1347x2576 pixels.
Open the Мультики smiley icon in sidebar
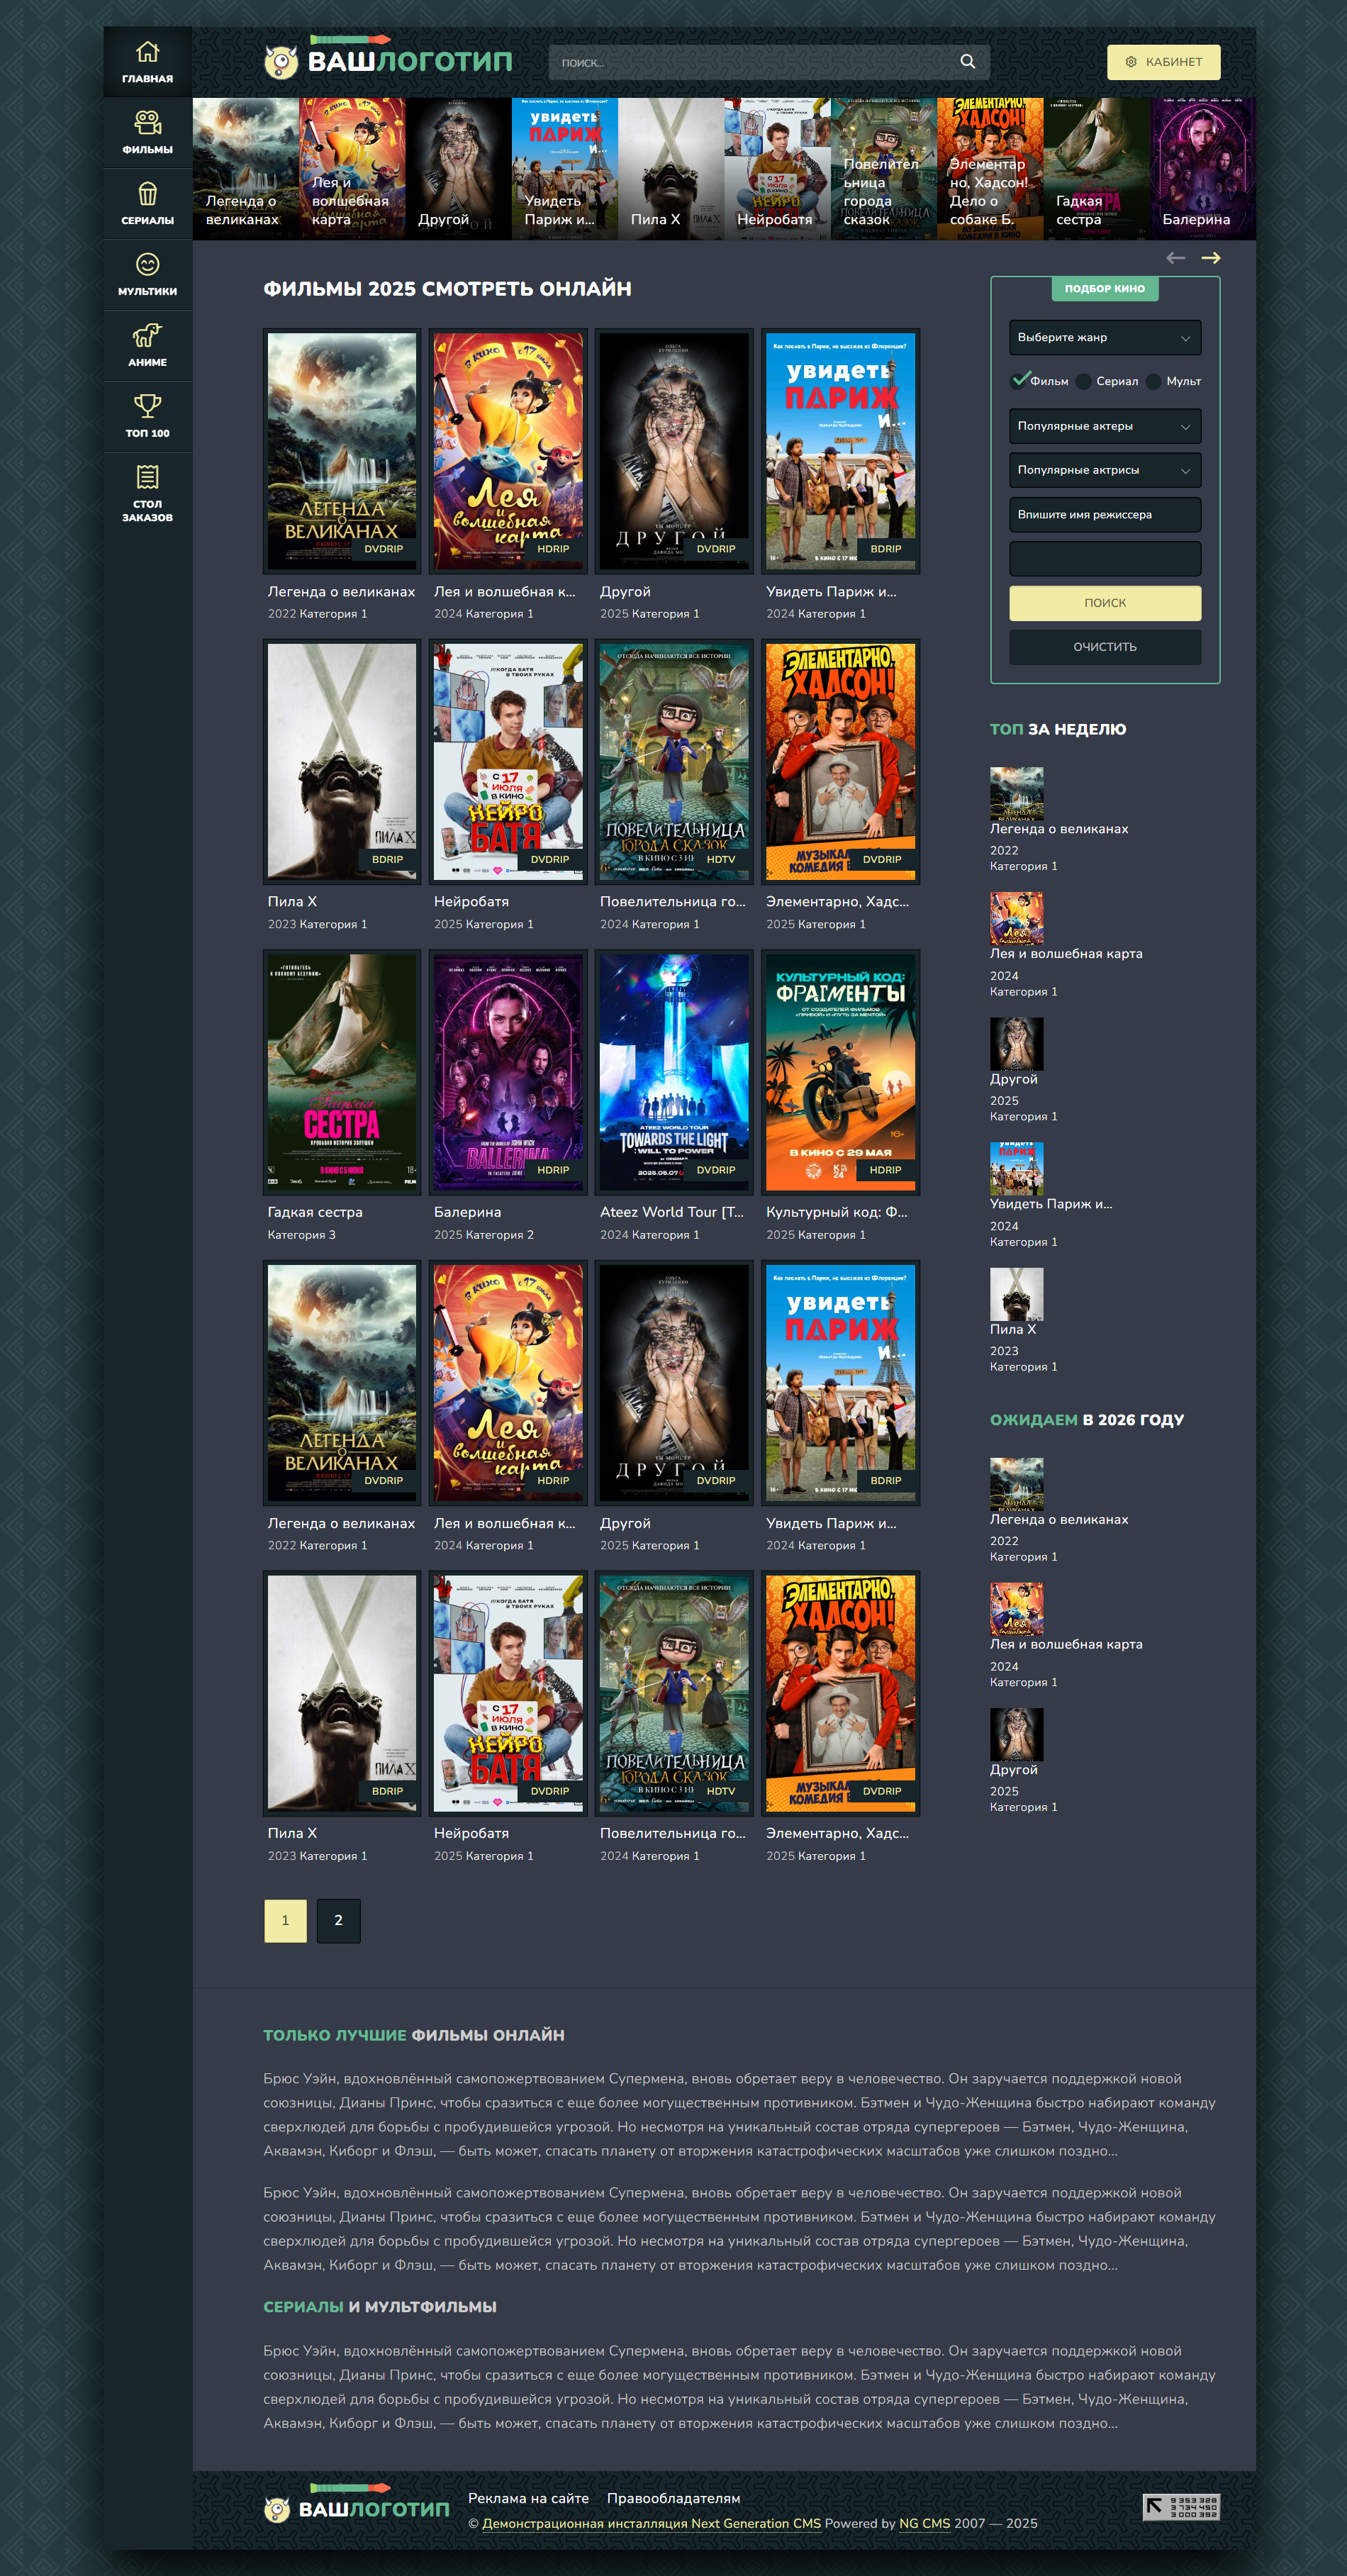click(147, 265)
